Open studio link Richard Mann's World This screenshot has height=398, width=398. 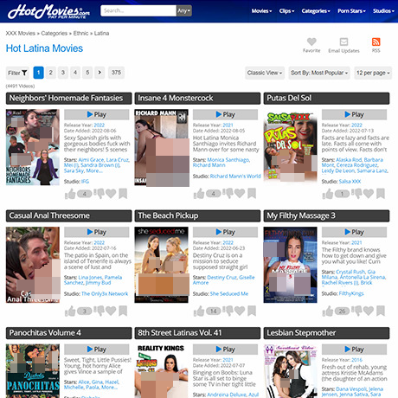pos(235,177)
